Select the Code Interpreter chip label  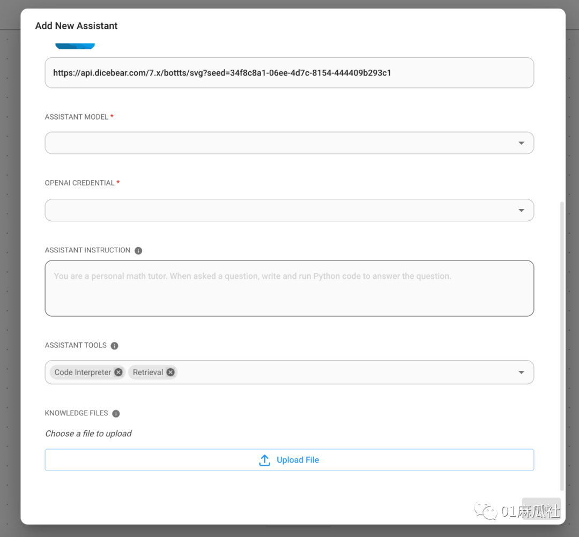(83, 372)
